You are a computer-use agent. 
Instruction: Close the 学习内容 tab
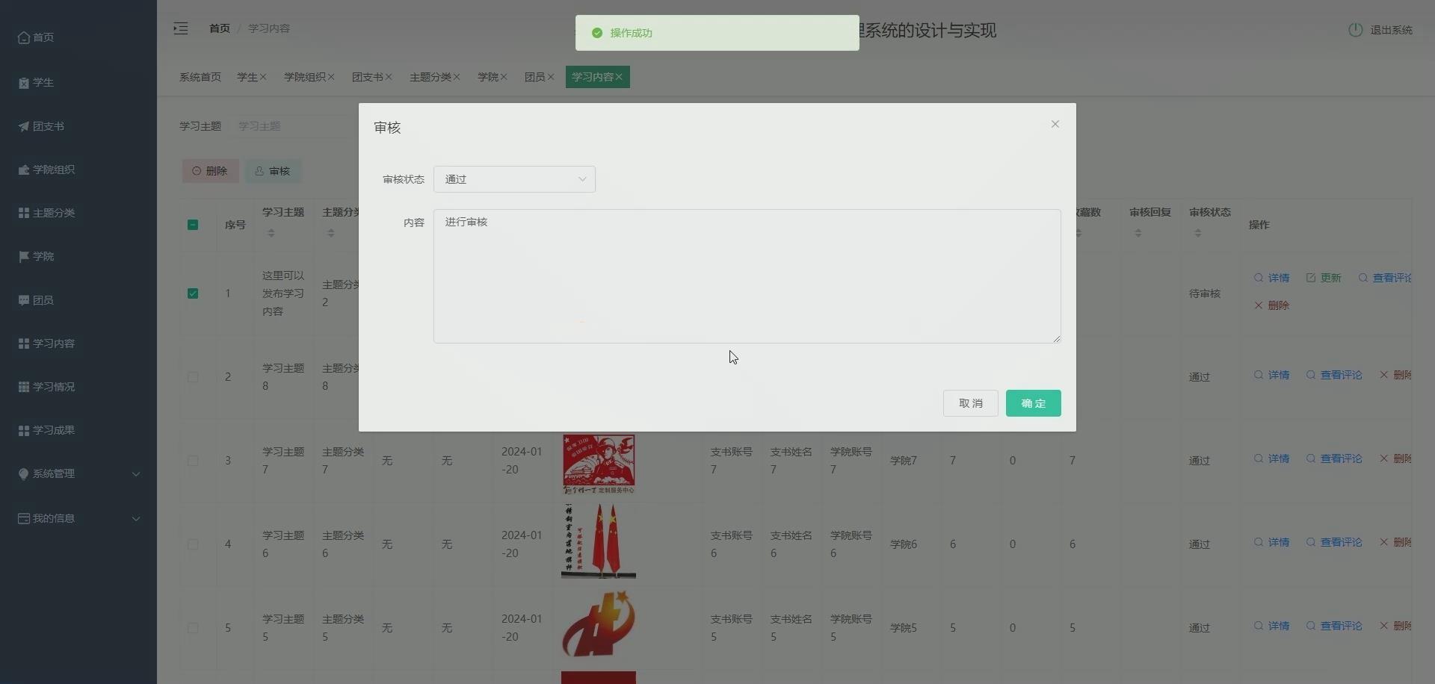[x=619, y=77]
